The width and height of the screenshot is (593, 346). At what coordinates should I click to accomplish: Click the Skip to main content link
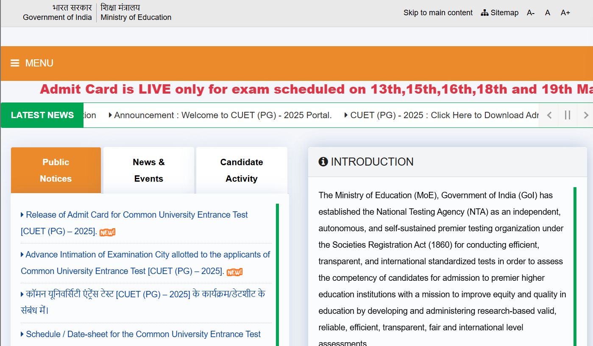pos(438,12)
